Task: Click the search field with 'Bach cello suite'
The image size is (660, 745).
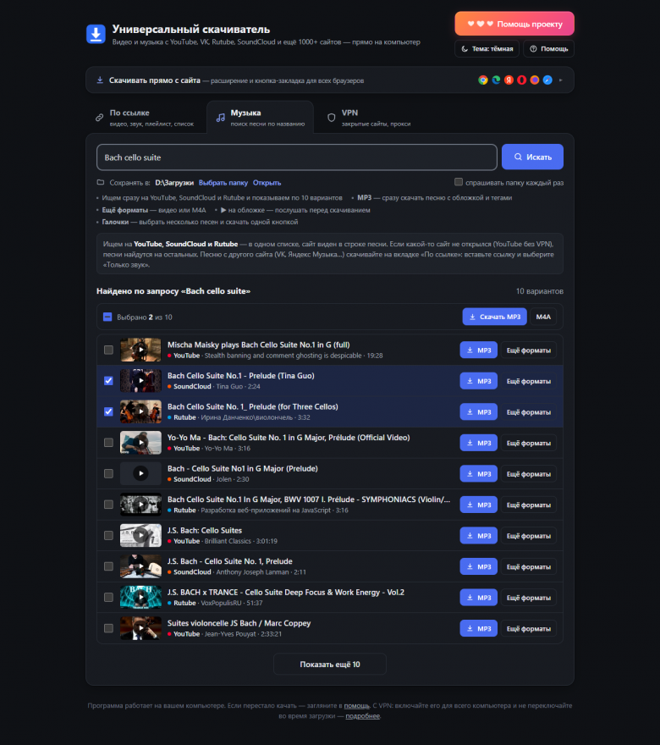Action: pos(297,157)
